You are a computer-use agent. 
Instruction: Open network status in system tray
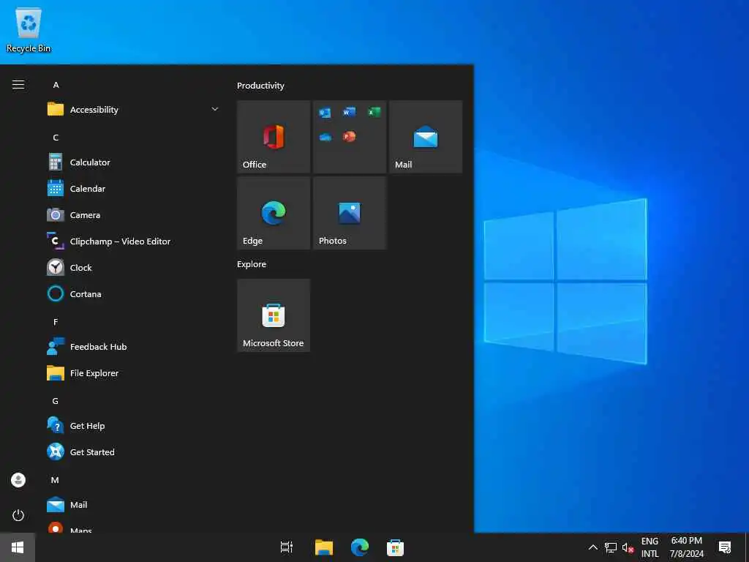(x=611, y=547)
